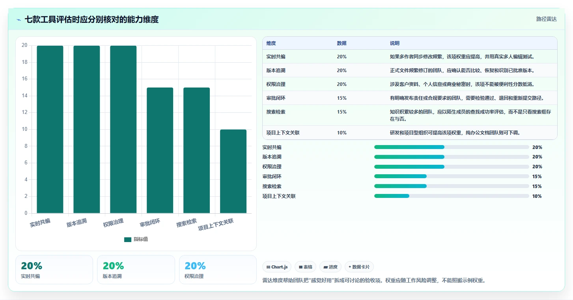
Task: Click the 审批闭环 progress bar
Action: coord(452,176)
